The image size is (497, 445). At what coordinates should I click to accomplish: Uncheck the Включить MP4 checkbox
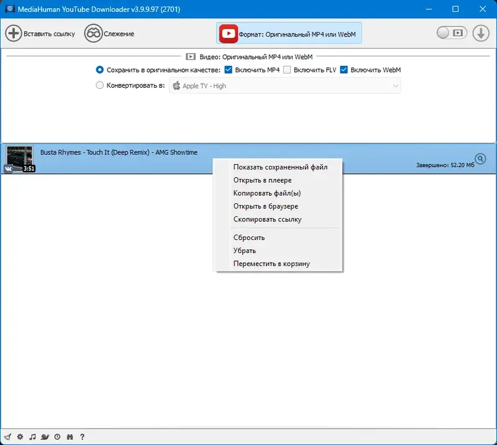228,70
